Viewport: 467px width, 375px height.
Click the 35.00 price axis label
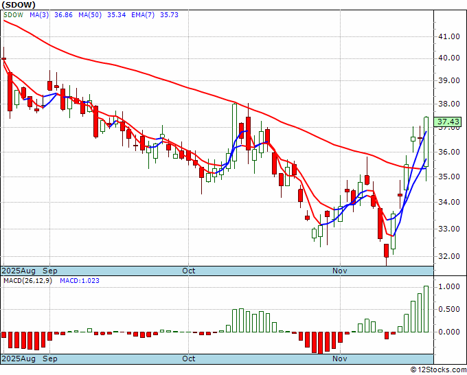click(x=449, y=177)
